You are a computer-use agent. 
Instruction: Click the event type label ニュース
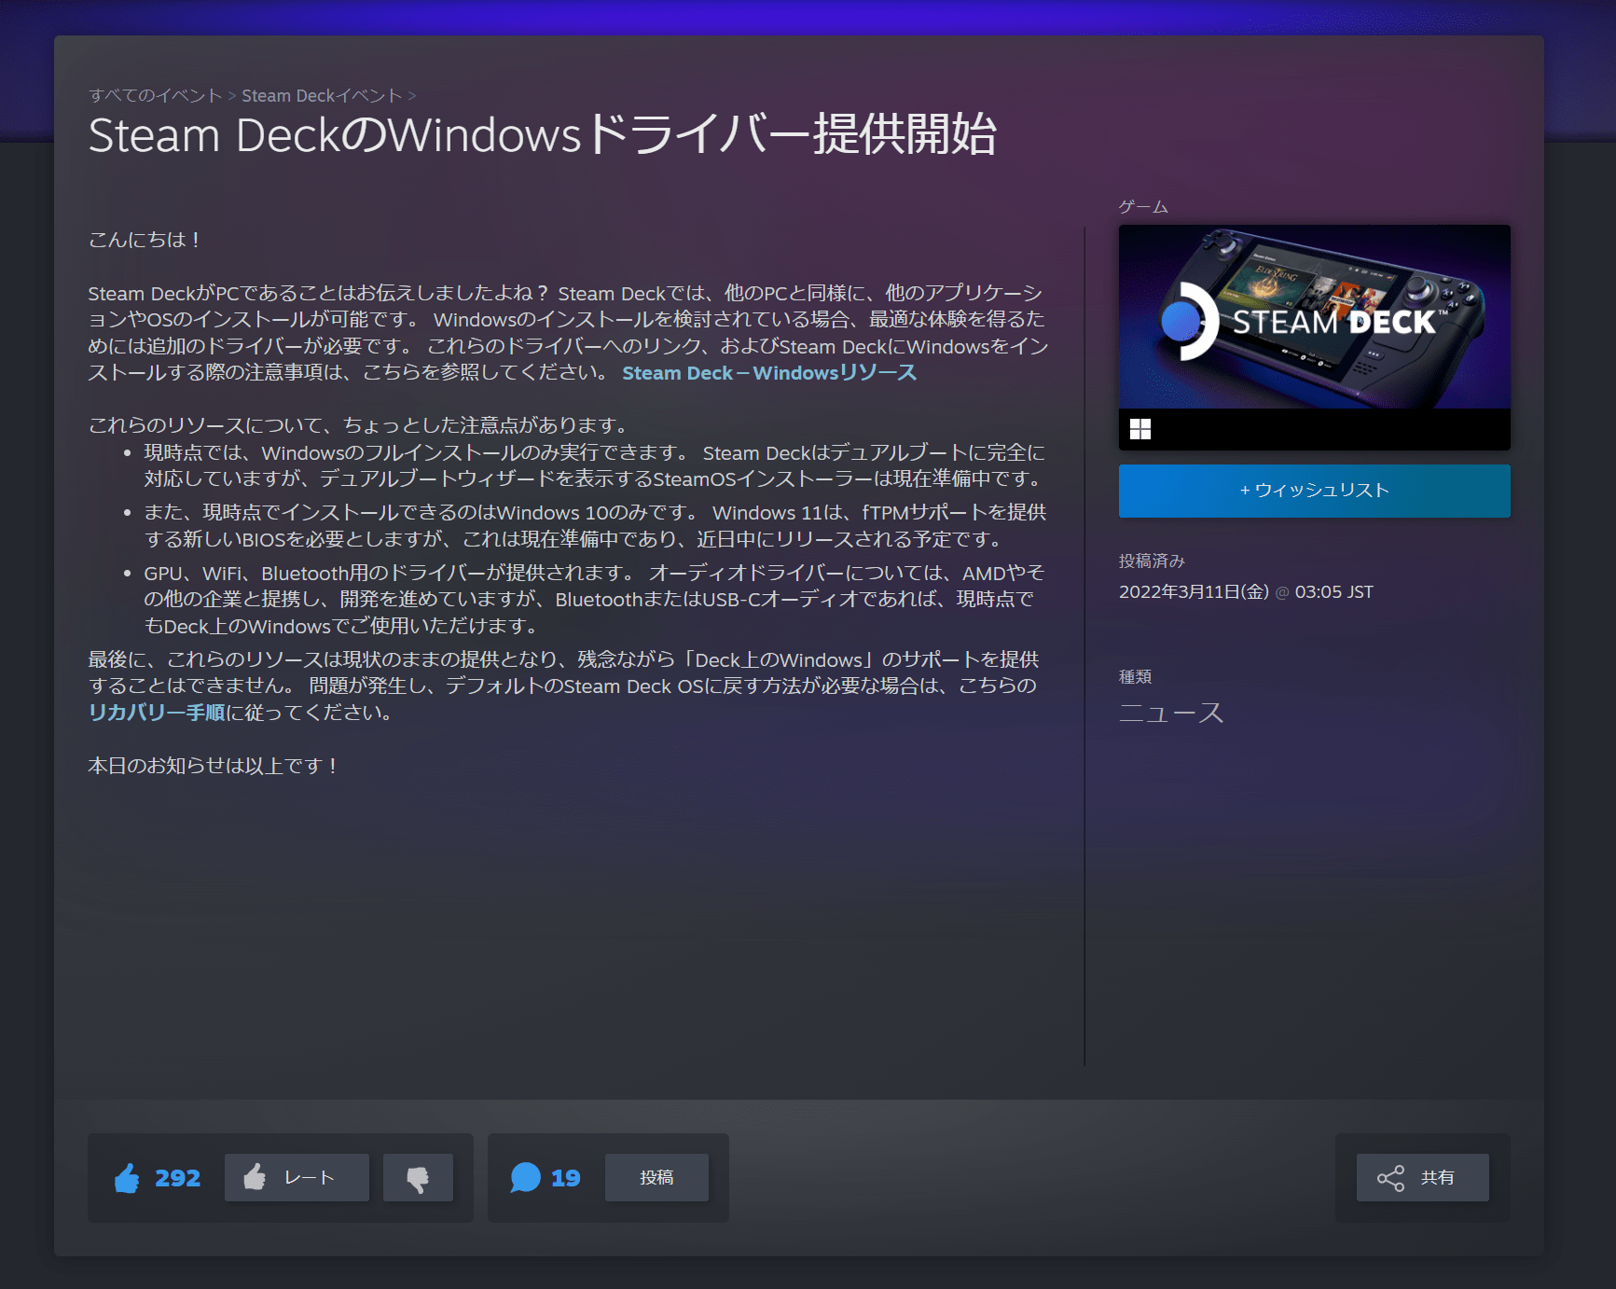[x=1171, y=714]
